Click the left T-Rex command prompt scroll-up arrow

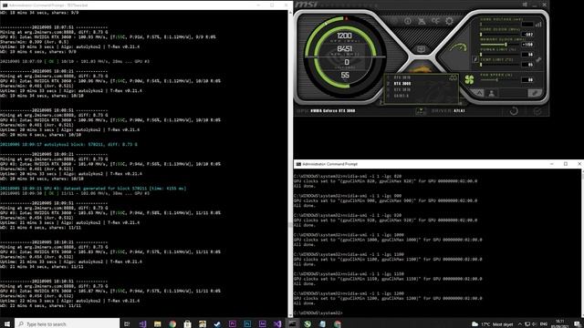[290, 12]
